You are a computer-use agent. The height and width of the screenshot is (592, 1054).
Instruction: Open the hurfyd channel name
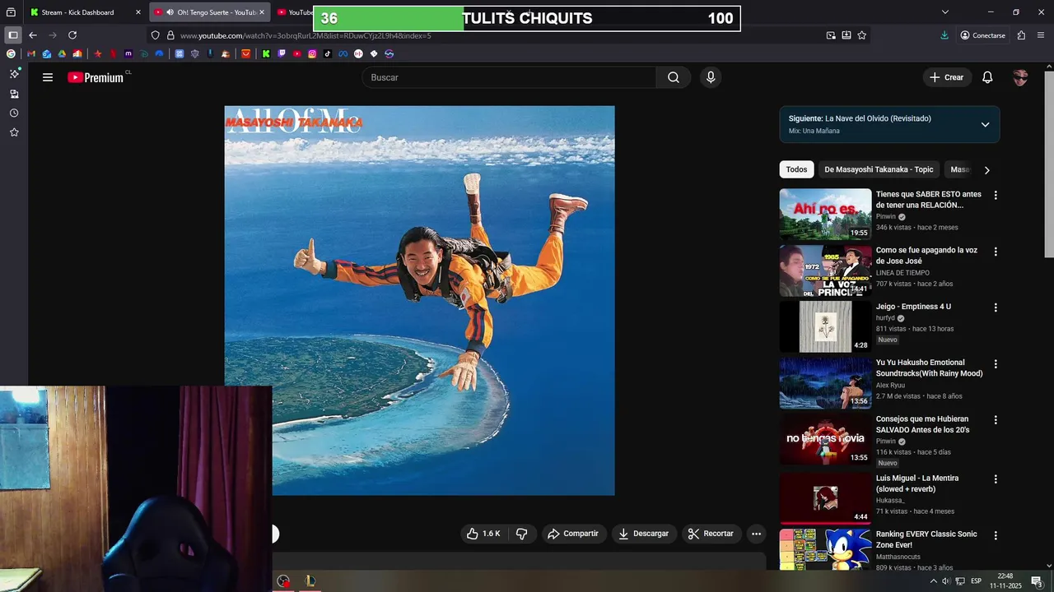(885, 318)
